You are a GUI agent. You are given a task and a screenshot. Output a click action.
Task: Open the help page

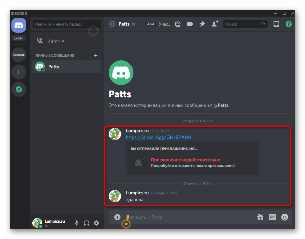(288, 24)
